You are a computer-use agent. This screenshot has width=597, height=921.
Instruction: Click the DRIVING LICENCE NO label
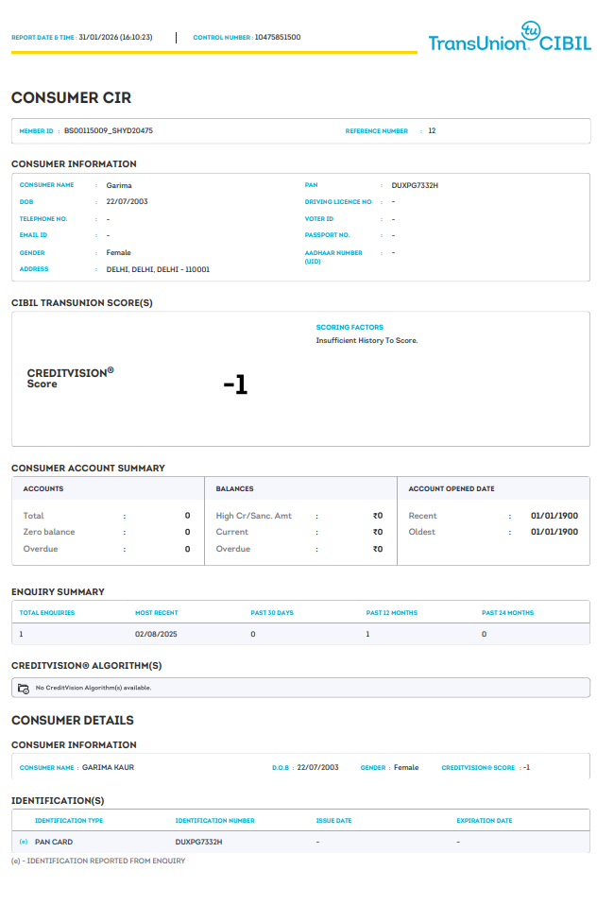click(x=338, y=201)
